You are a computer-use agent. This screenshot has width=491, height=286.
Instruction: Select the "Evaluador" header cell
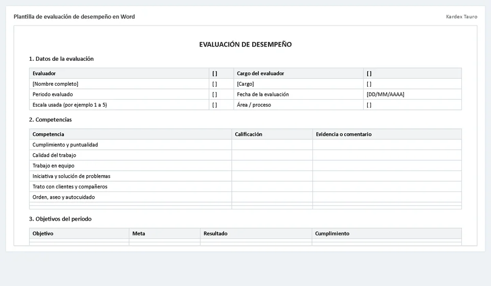pos(119,74)
